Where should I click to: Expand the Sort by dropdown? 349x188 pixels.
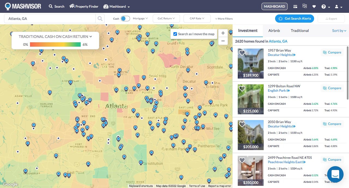339,31
